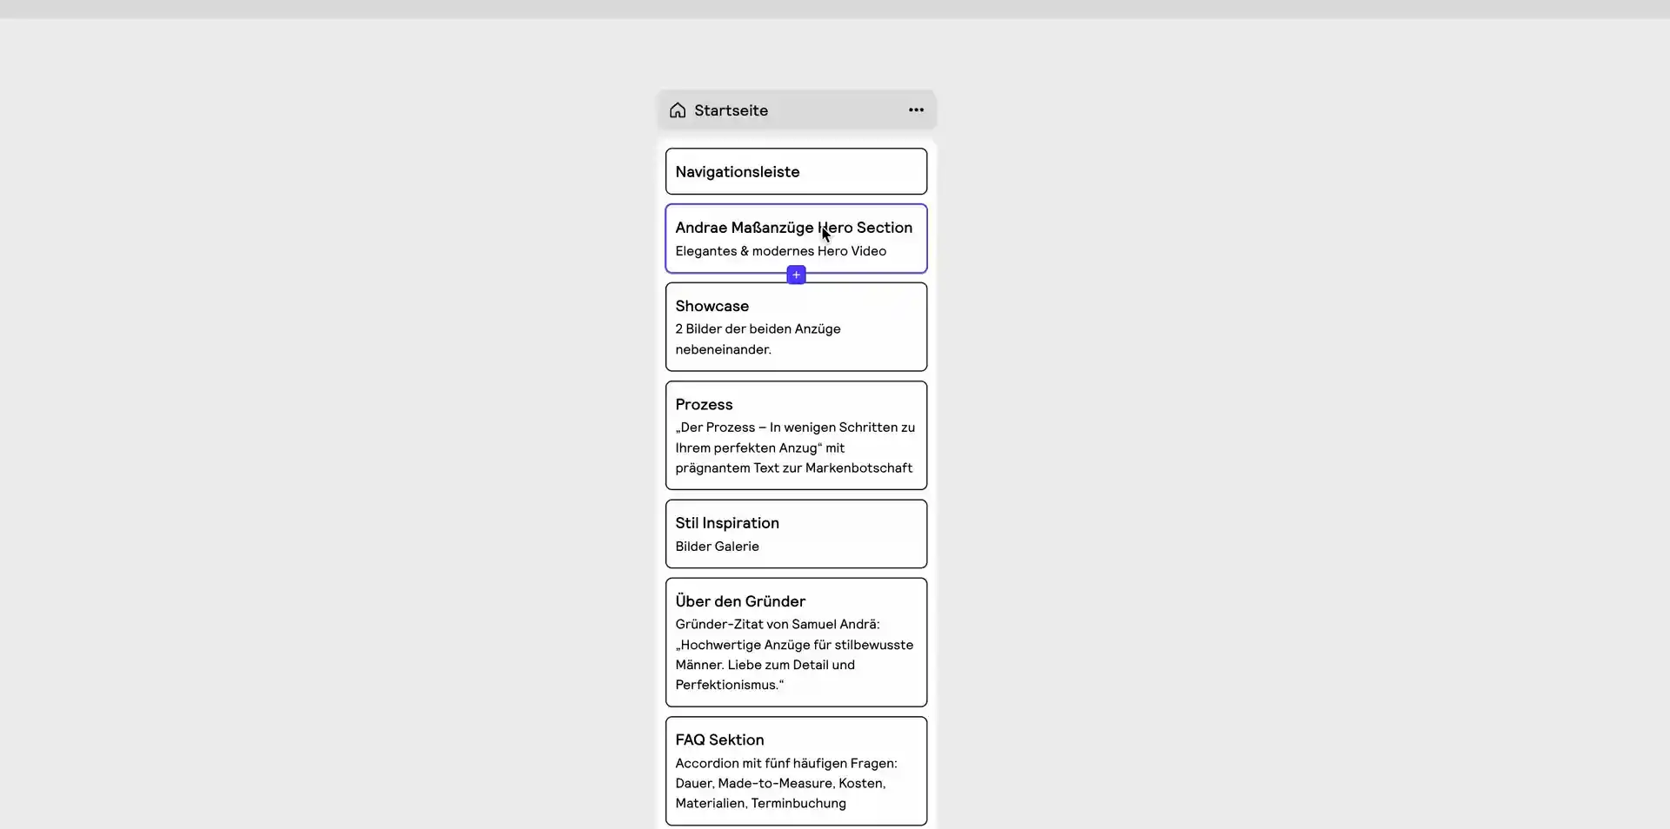Open the Showcase section card
This screenshot has height=829, width=1670.
pyautogui.click(x=795, y=326)
